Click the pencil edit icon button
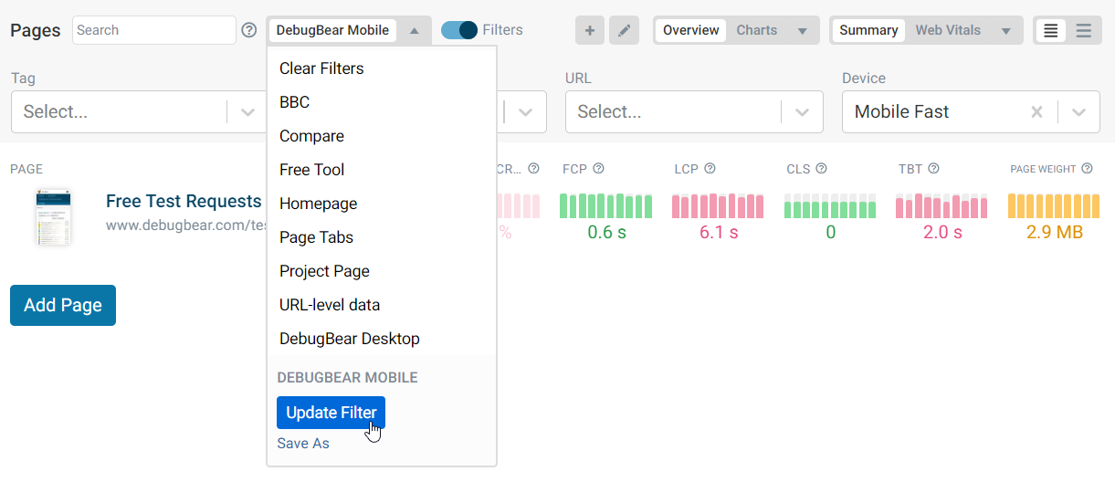 (x=624, y=30)
